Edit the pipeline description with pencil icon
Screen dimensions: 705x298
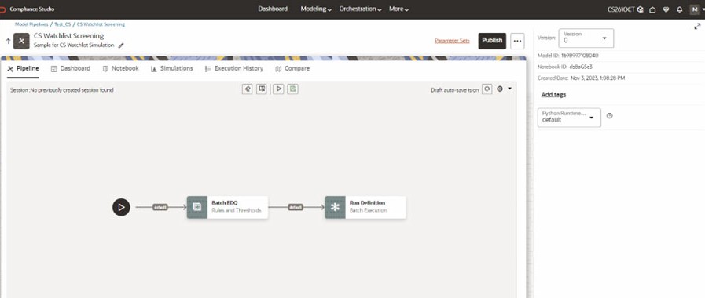click(121, 45)
